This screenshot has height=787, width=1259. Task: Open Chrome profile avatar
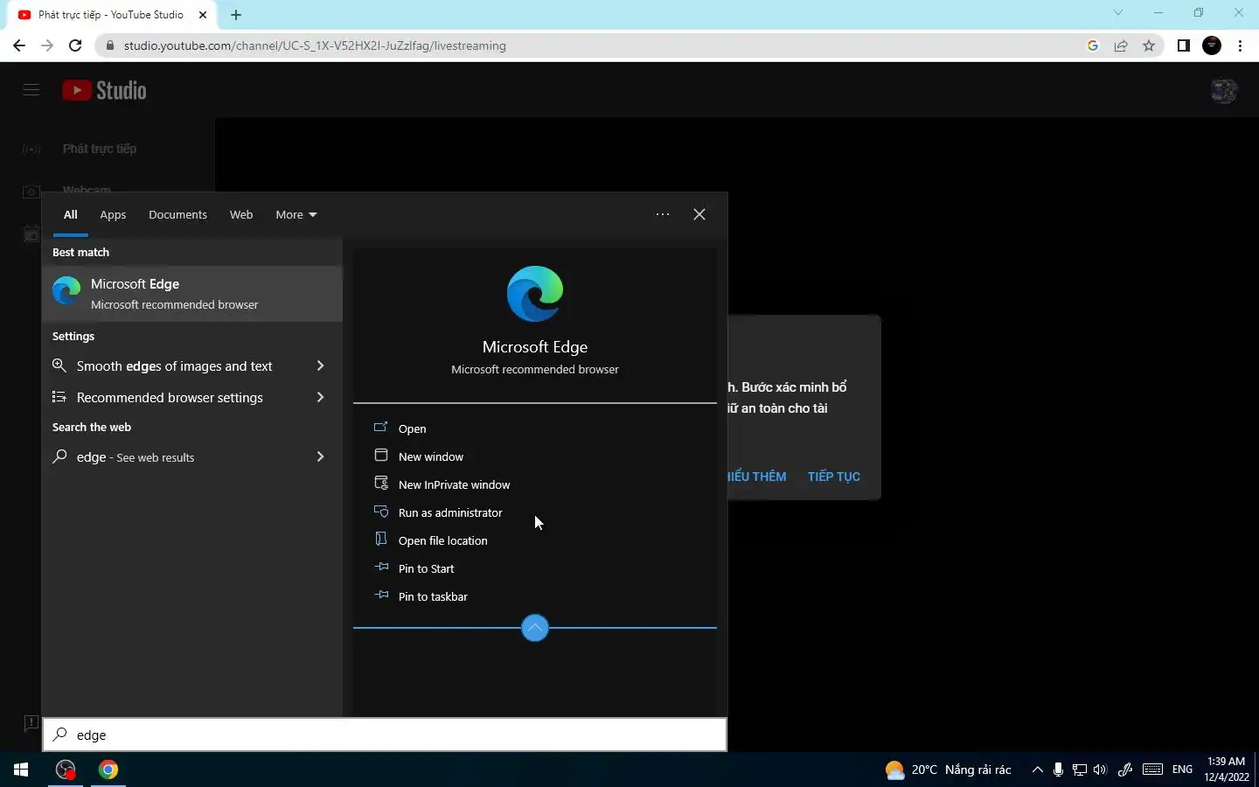tap(1212, 45)
